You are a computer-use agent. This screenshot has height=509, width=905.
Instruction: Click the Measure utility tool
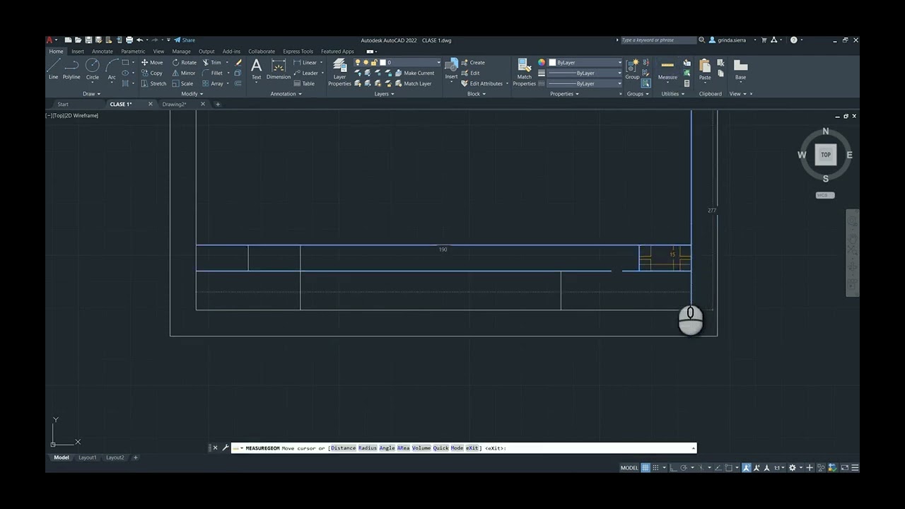667,69
